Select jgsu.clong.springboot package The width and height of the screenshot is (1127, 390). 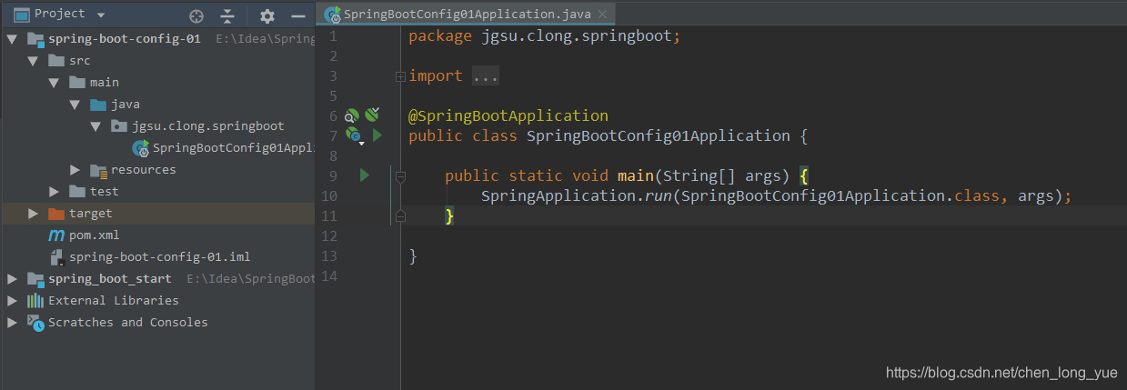(x=157, y=126)
